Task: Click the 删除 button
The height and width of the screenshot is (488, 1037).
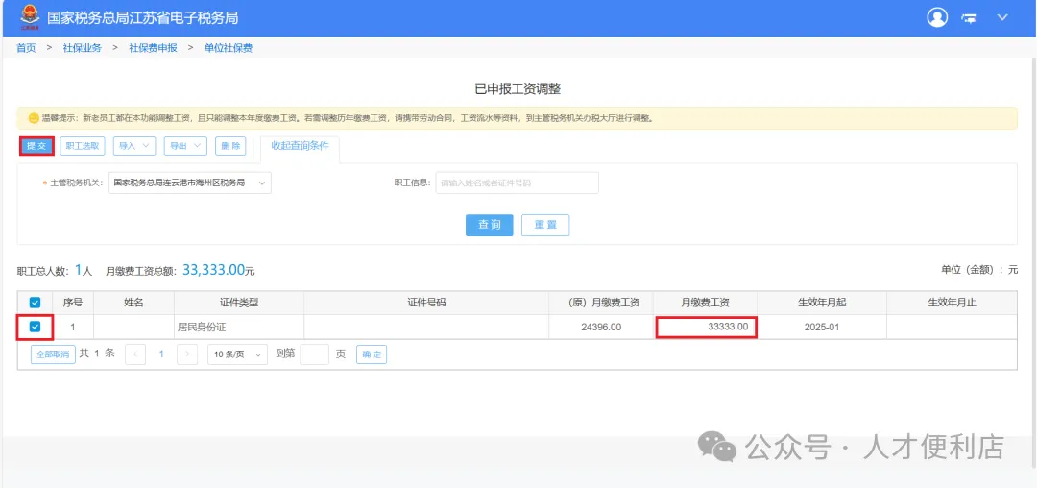Action: [x=230, y=146]
